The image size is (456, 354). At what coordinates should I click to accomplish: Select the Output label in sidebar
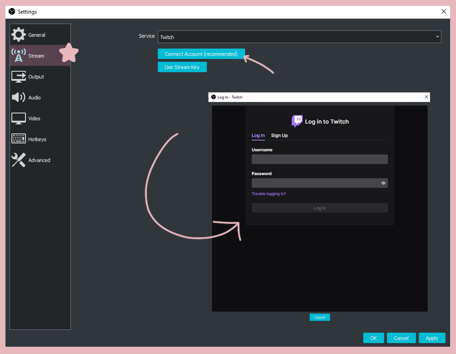[x=36, y=77]
